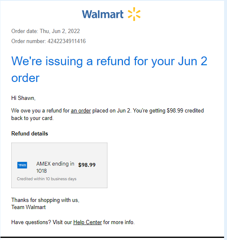Click the Walmart logo text
The width and height of the screenshot is (227, 240).
coord(102,14)
